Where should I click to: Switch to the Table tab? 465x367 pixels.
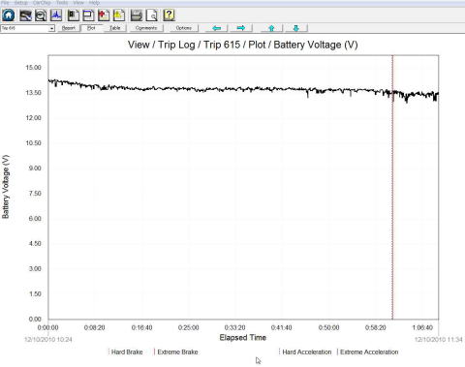tap(115, 28)
